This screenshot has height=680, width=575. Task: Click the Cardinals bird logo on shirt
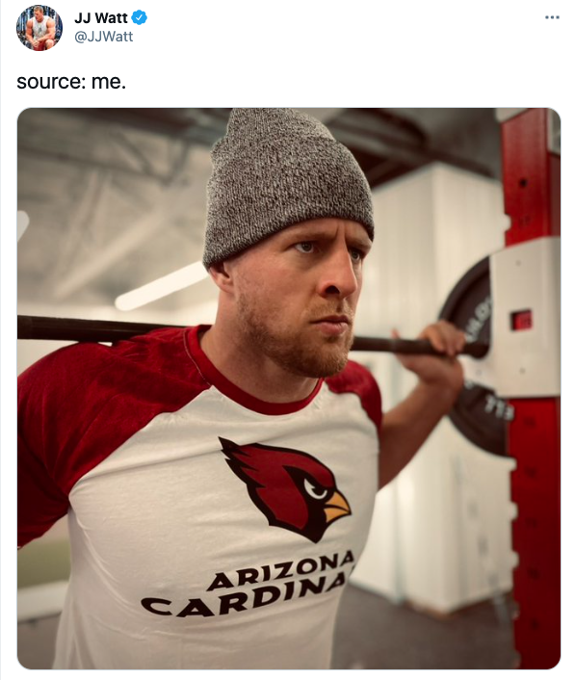pos(286,488)
